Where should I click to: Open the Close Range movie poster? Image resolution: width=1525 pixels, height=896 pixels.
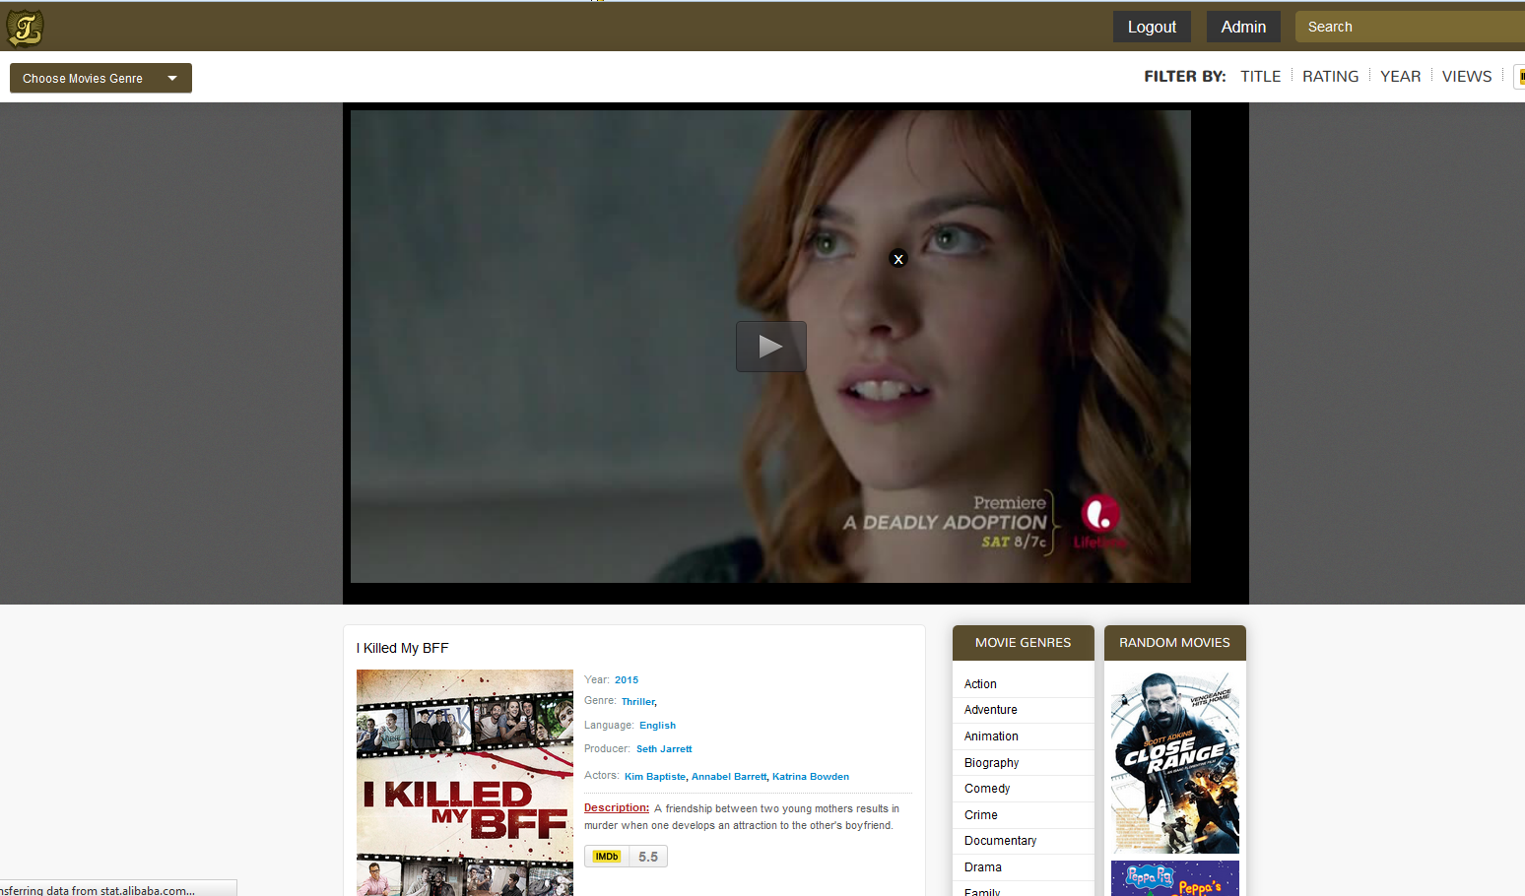pos(1175,762)
